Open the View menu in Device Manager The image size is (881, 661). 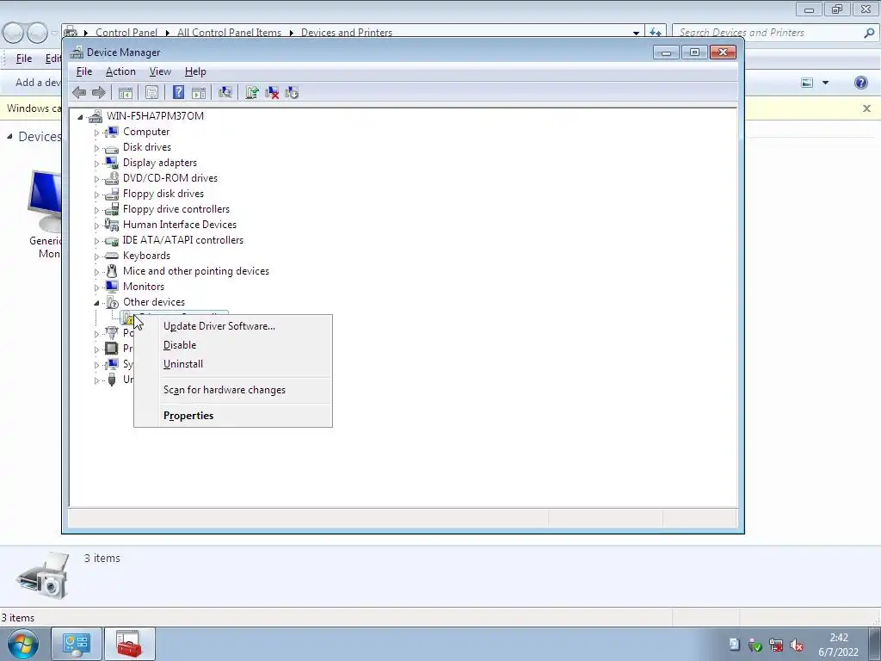[160, 71]
